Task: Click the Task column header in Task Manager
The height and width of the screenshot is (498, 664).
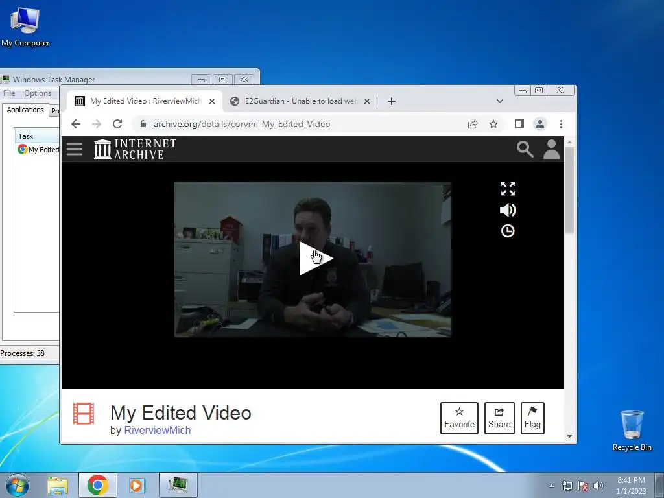Action: point(37,136)
